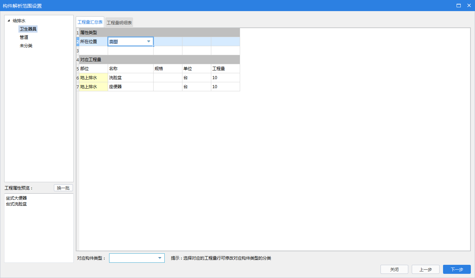475x278 pixels.
Task: Select 台式洗脸盆 in the preview list
Action: click(16, 204)
